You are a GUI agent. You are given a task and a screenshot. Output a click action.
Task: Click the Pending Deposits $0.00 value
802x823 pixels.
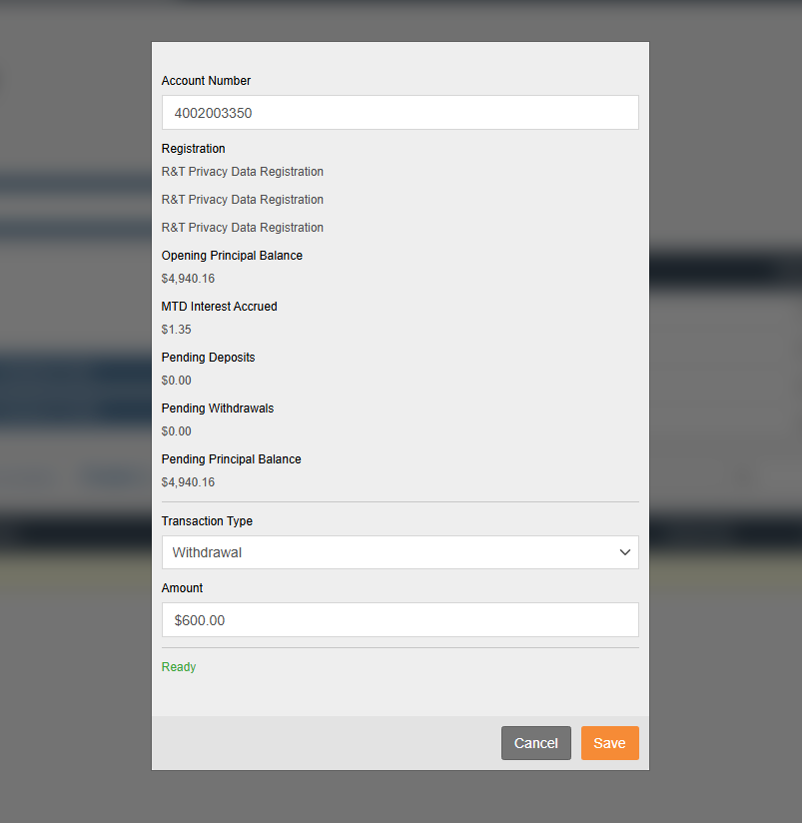coord(176,380)
